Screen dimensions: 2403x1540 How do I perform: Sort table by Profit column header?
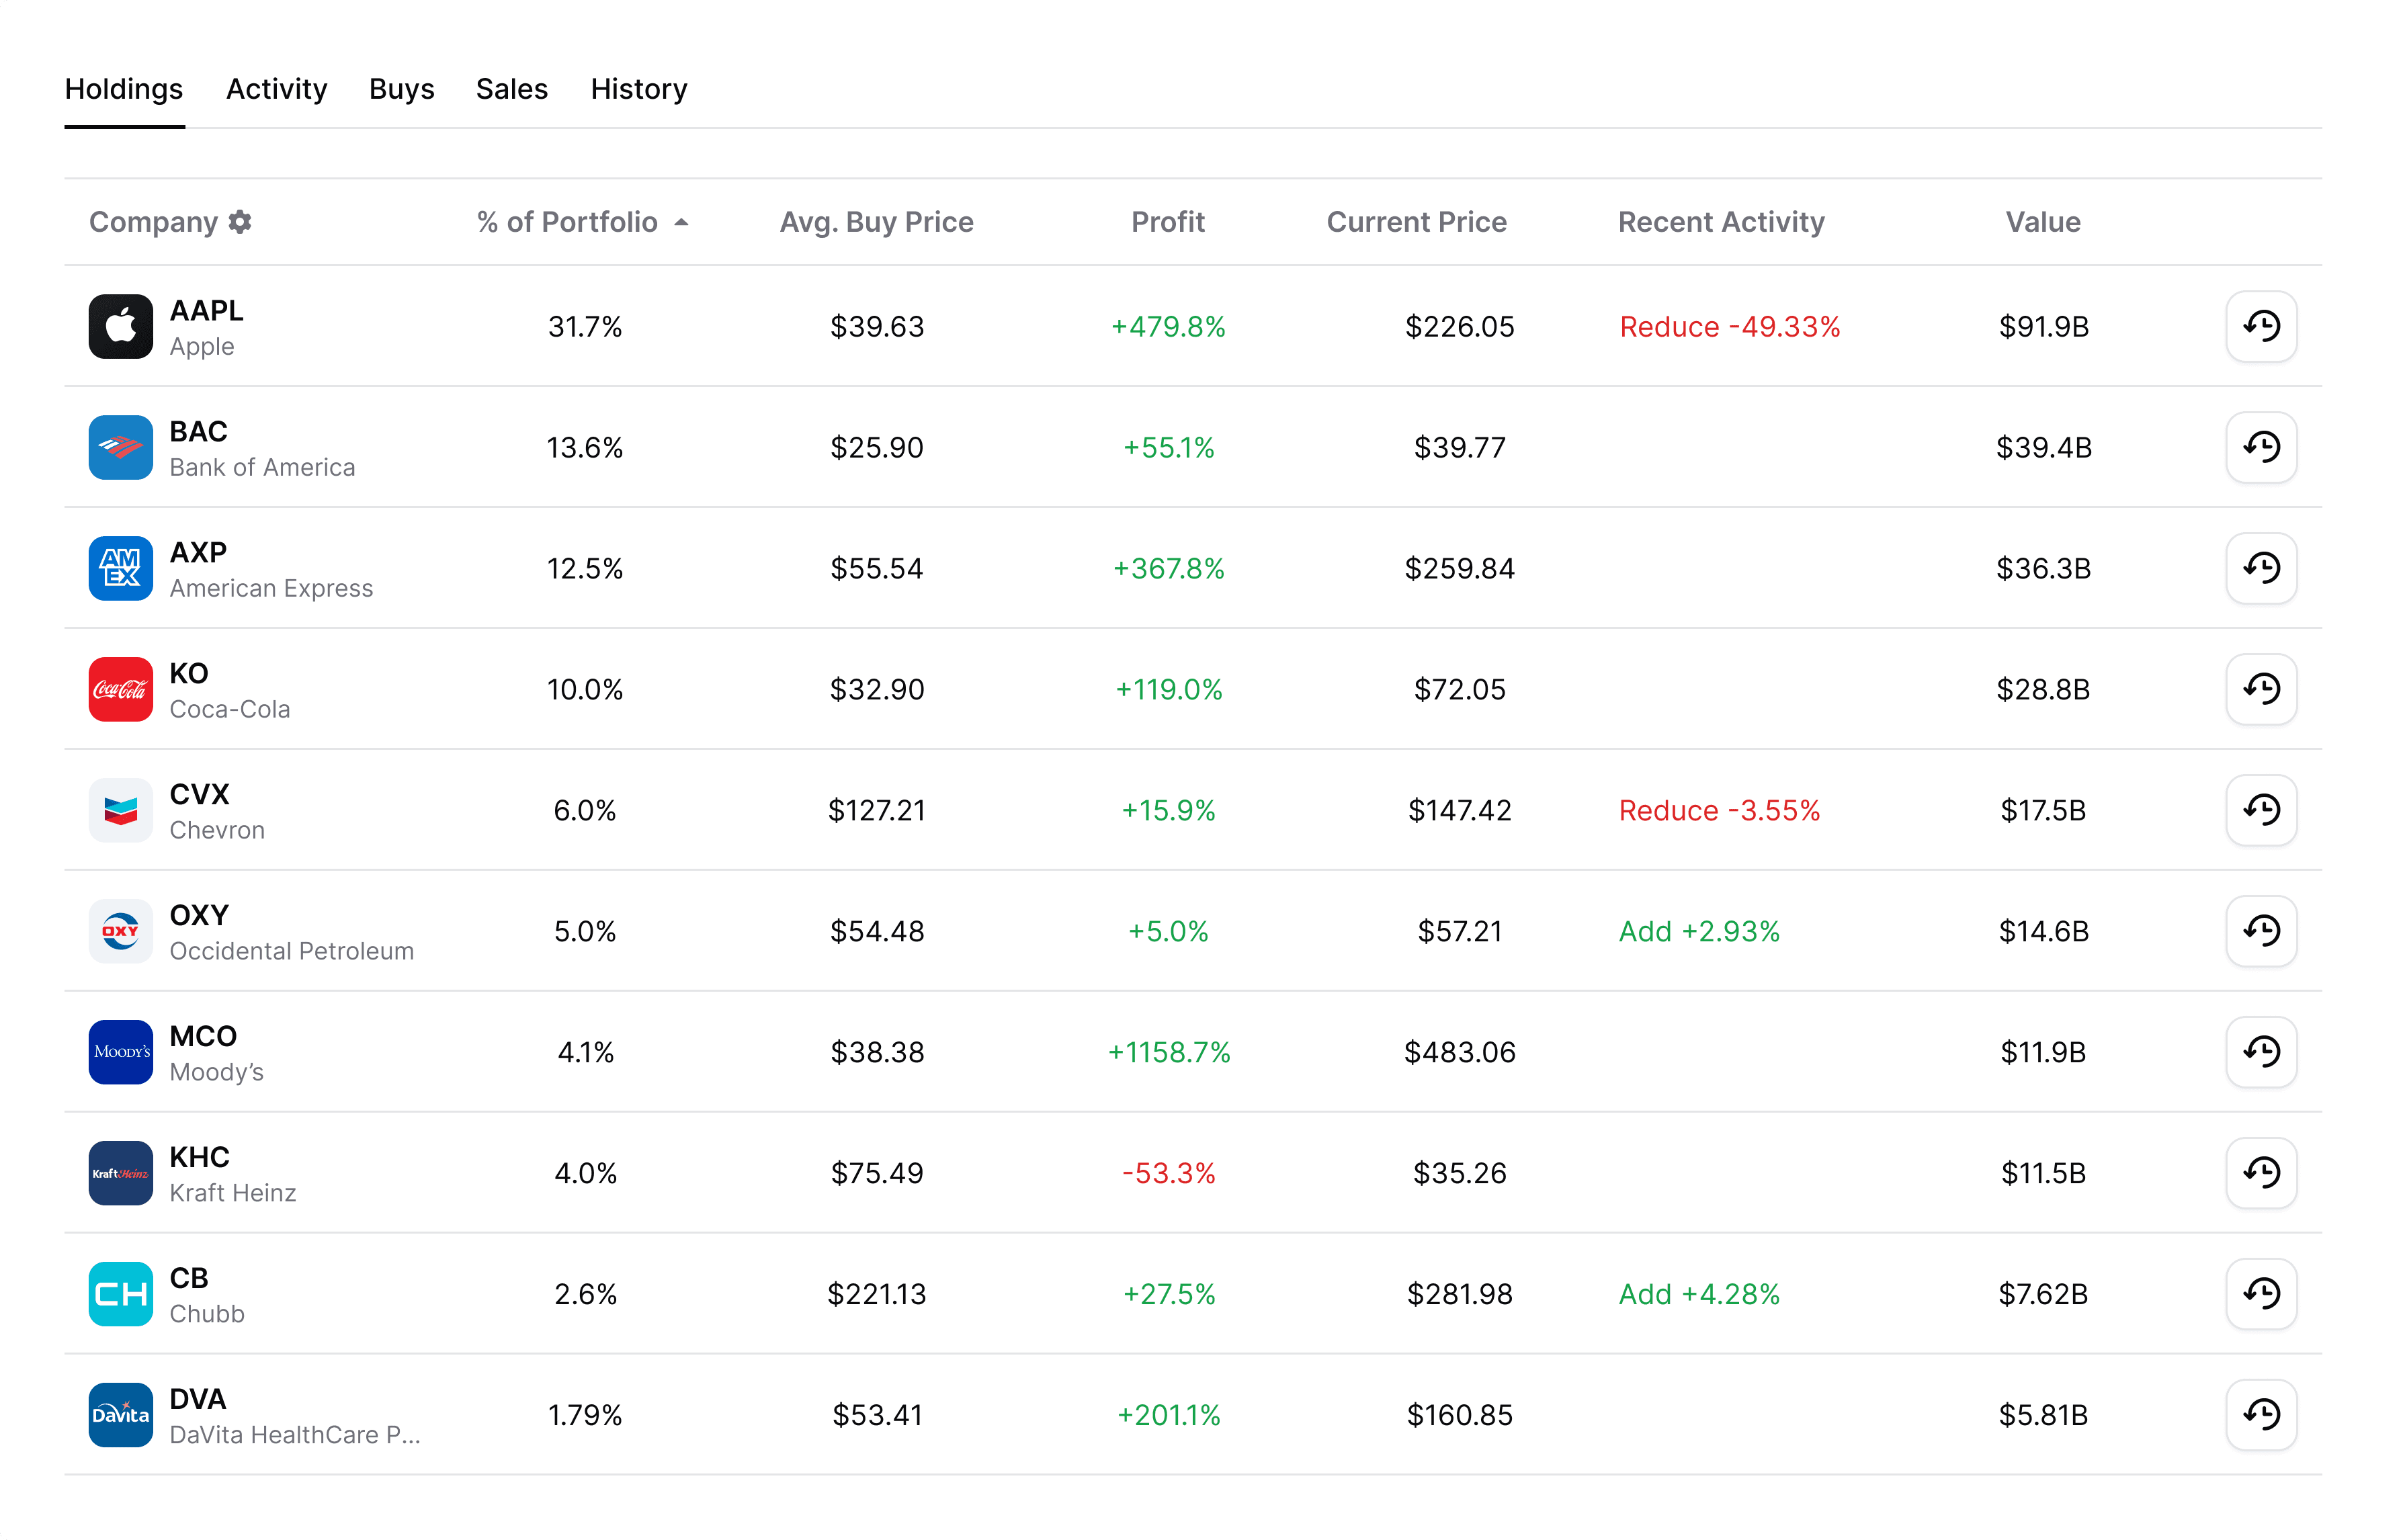click(1167, 222)
